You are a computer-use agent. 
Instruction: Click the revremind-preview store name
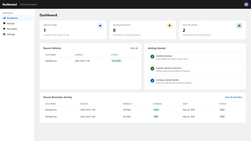tap(28, 4)
